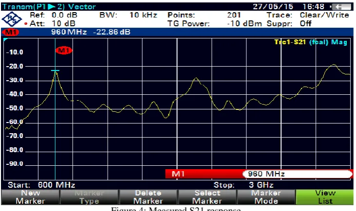Screen dimensions: 356x211
Task: Click the 16:48 time display
Action: (313, 7)
